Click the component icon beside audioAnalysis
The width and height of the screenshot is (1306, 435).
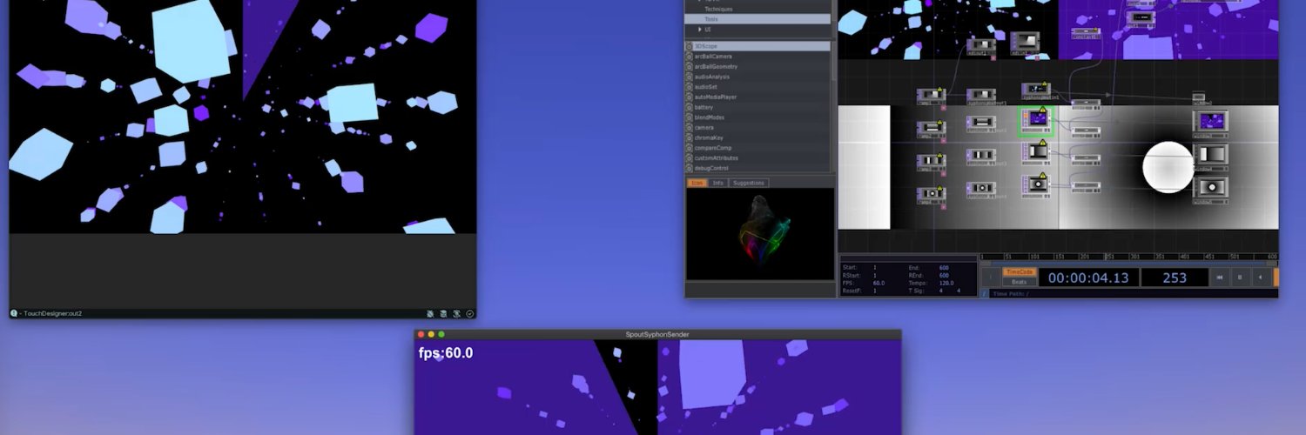click(x=690, y=77)
